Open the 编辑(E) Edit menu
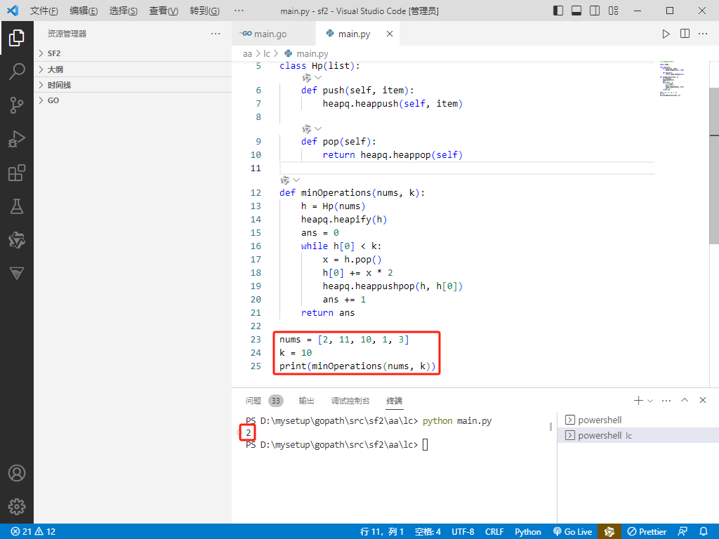Image resolution: width=719 pixels, height=539 pixels. pyautogui.click(x=84, y=11)
